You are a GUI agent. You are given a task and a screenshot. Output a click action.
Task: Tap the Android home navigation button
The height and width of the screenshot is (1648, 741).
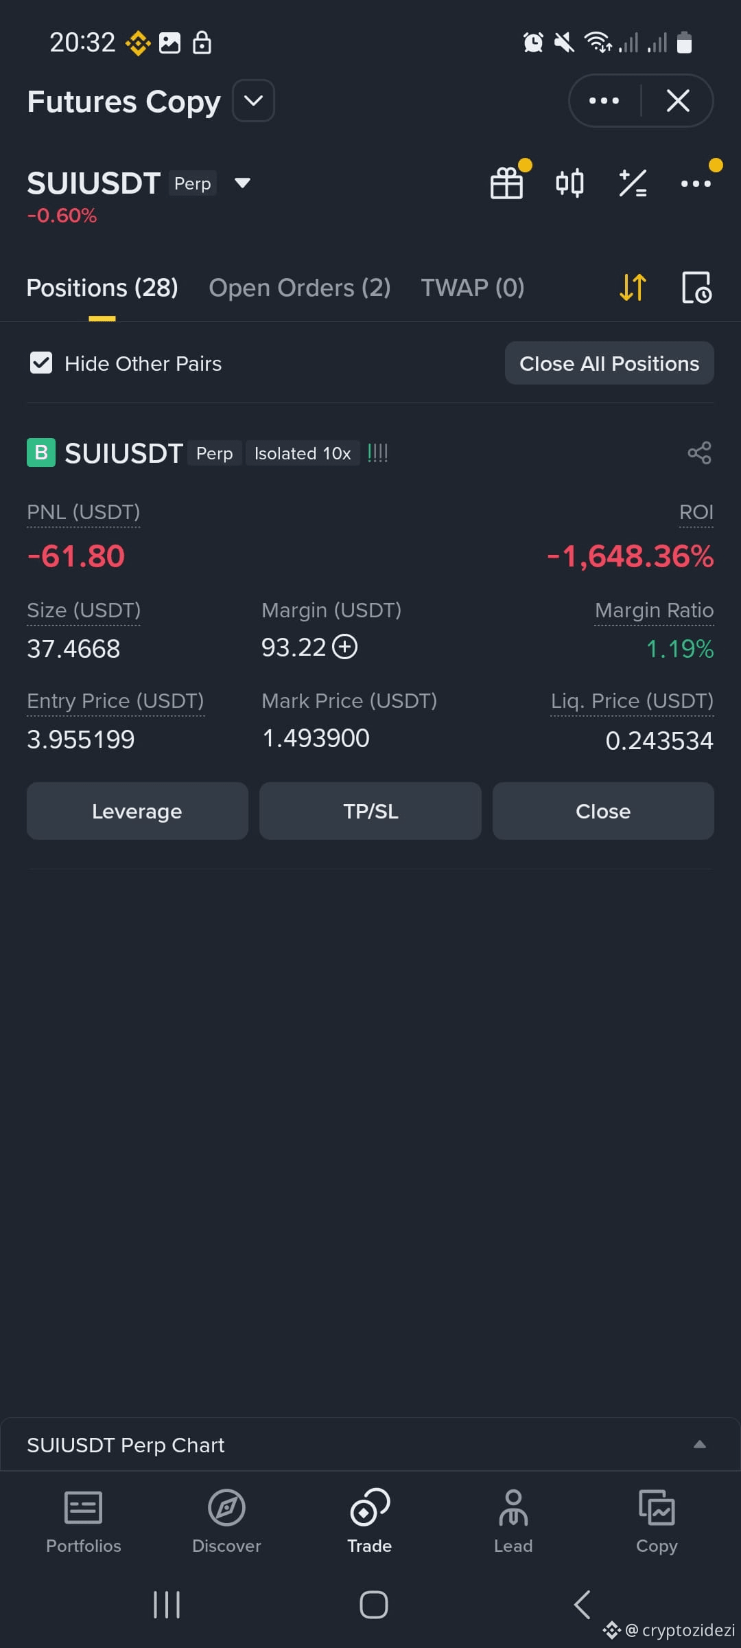click(374, 1605)
